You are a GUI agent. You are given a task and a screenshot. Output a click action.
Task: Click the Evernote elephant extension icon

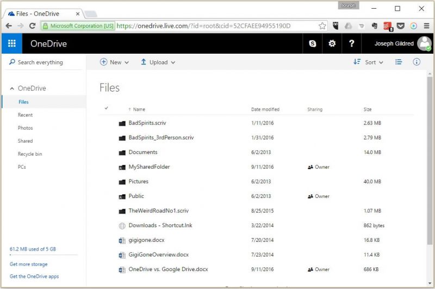point(375,25)
